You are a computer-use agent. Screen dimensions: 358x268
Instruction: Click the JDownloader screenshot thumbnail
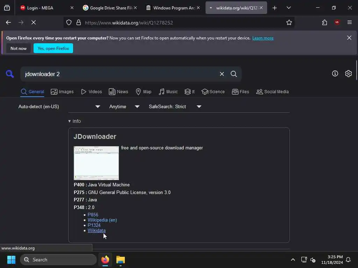click(x=96, y=163)
